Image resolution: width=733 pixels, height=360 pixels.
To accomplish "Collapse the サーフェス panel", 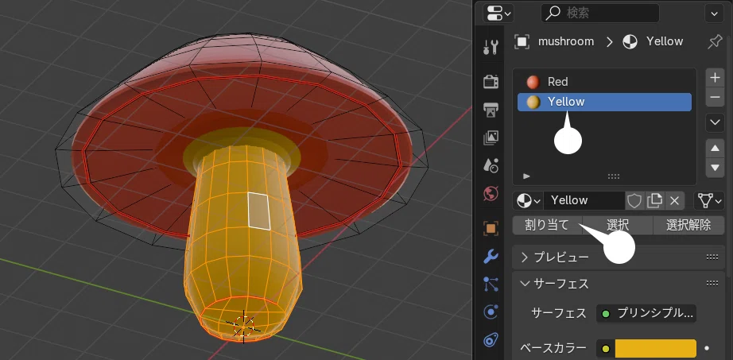I will tap(525, 284).
